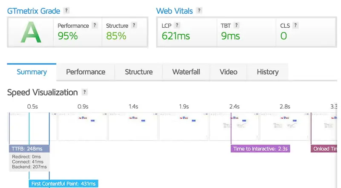
Task: Open Speed Visualization help icon
Action: click(x=84, y=92)
